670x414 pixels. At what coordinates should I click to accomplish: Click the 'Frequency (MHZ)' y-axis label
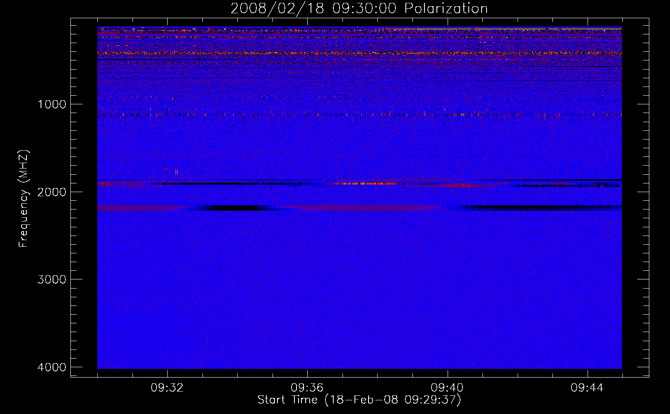pyautogui.click(x=24, y=199)
